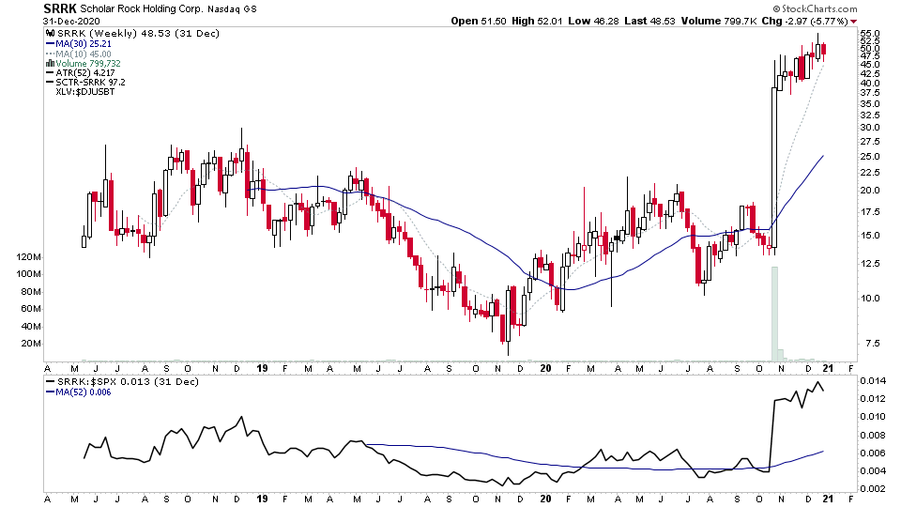Screen dimensions: 901x507
Task: Click the 'Last 48.53' value
Action: click(x=649, y=22)
